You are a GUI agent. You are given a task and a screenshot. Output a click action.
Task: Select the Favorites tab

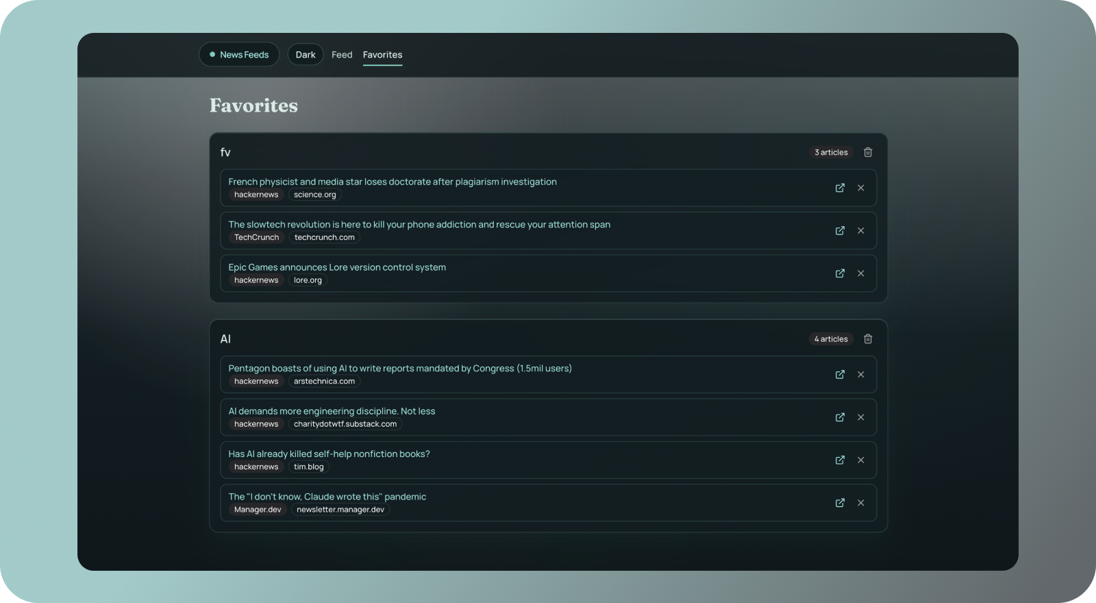pyautogui.click(x=382, y=55)
